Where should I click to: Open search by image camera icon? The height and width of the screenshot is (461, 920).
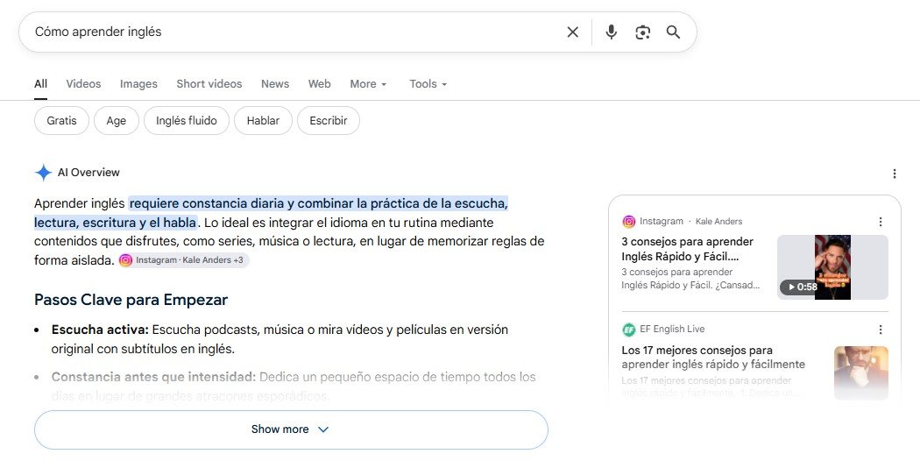point(642,32)
